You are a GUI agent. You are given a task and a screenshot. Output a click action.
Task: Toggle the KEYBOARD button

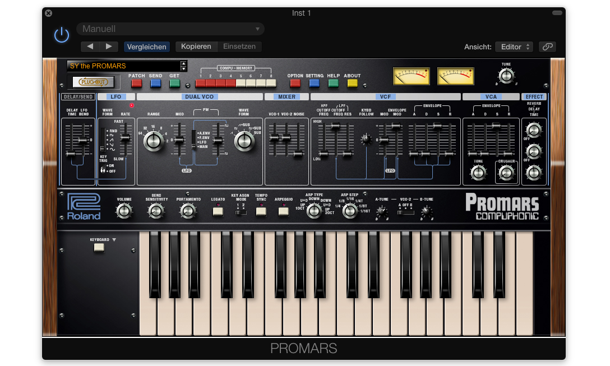[x=99, y=247]
